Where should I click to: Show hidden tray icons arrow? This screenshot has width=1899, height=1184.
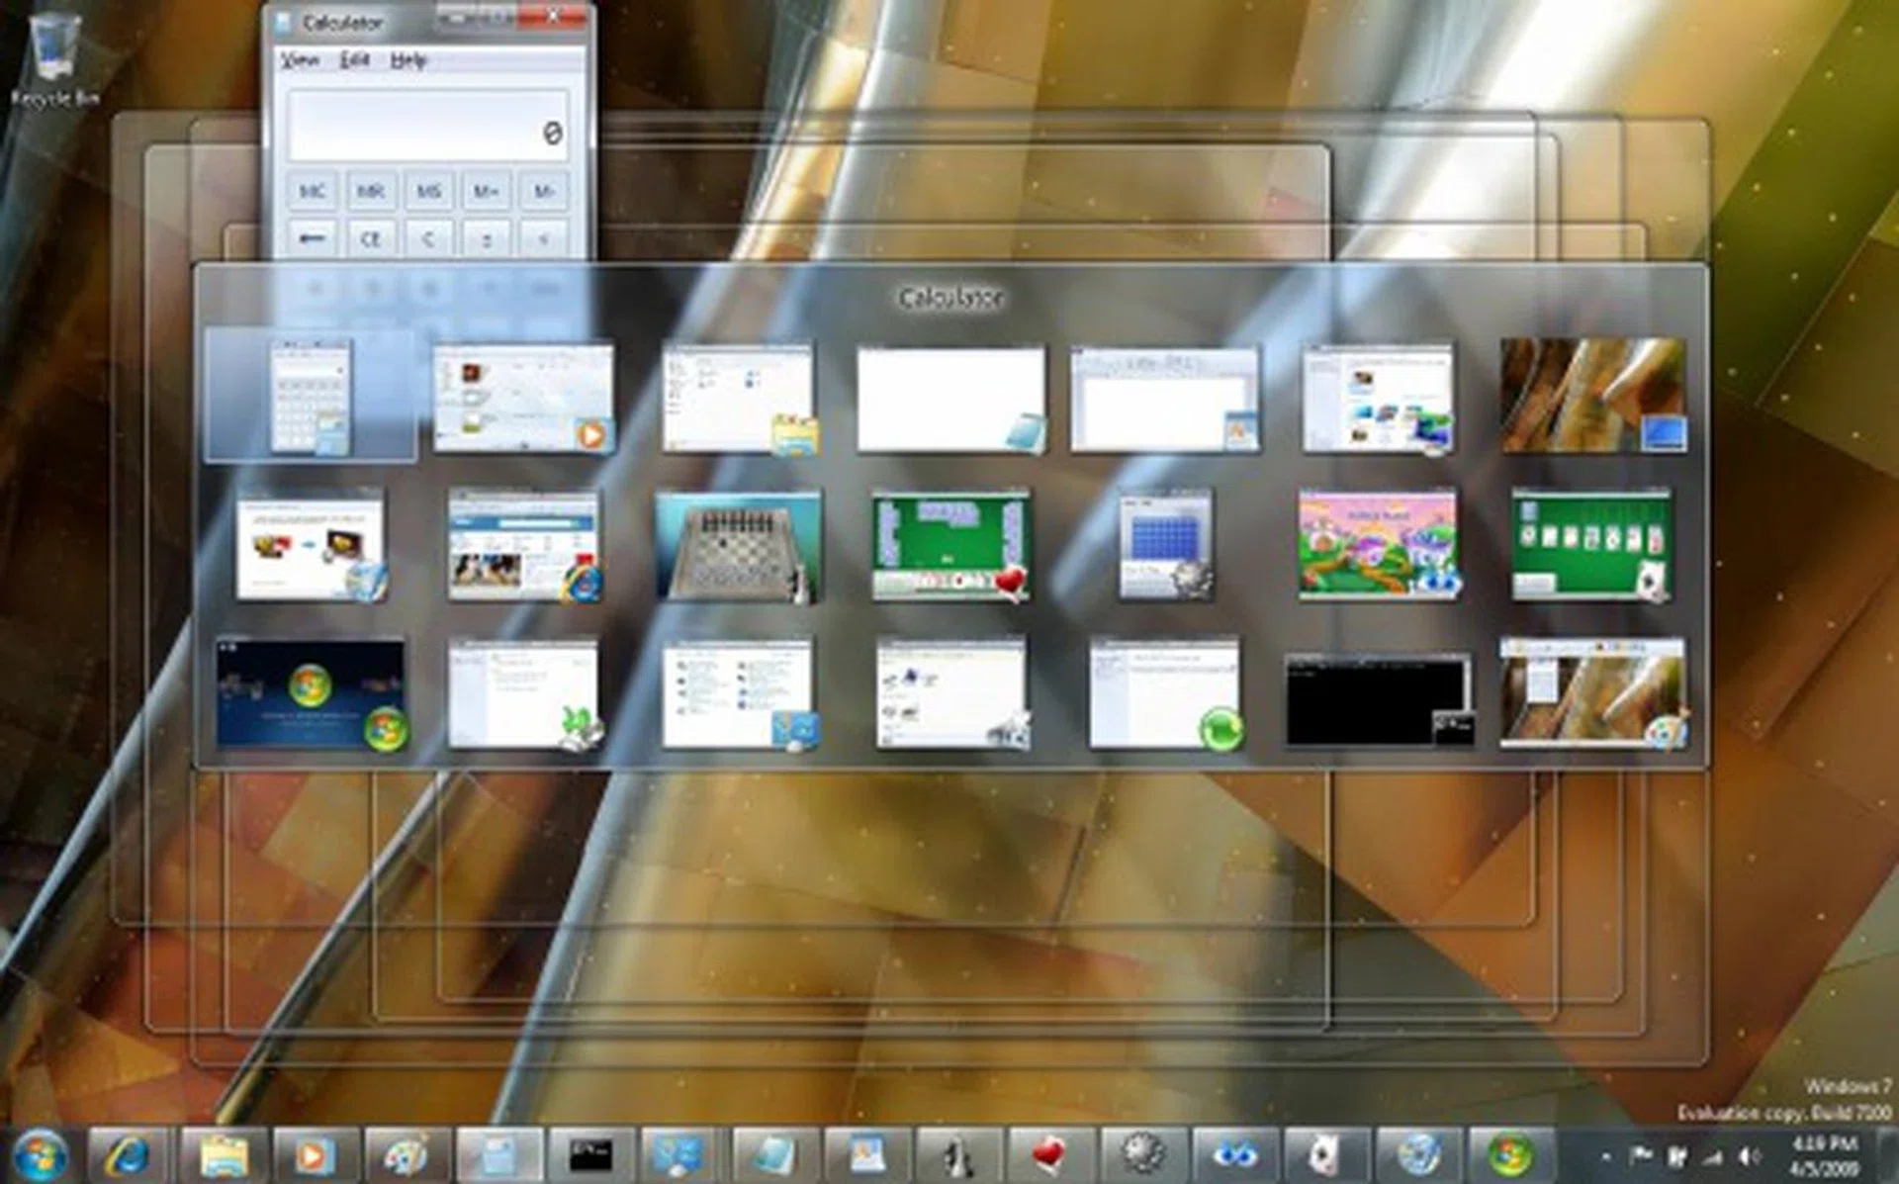(1605, 1155)
